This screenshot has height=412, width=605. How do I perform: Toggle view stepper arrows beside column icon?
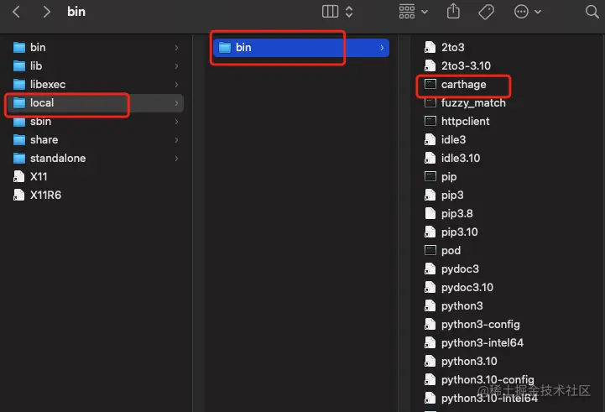click(x=349, y=12)
